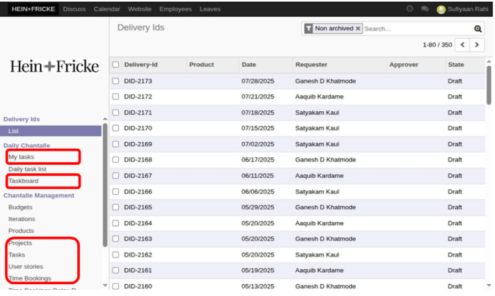Open the Employees menu
Image resolution: width=495 pixels, height=296 pixels.
tap(175, 9)
